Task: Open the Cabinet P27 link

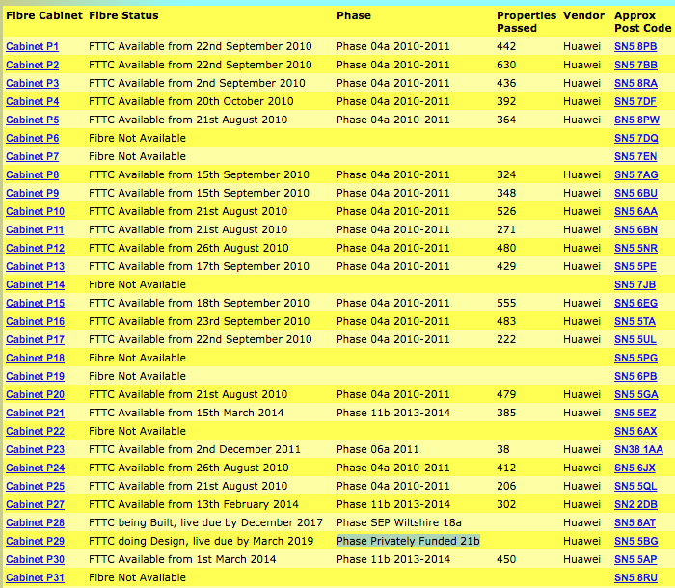Action: point(36,504)
